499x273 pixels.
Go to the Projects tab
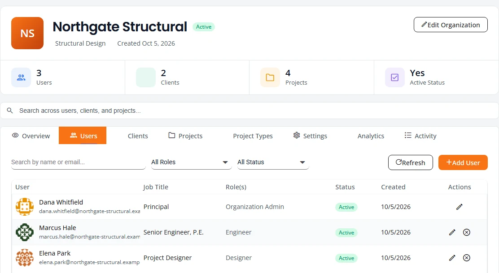click(185, 136)
